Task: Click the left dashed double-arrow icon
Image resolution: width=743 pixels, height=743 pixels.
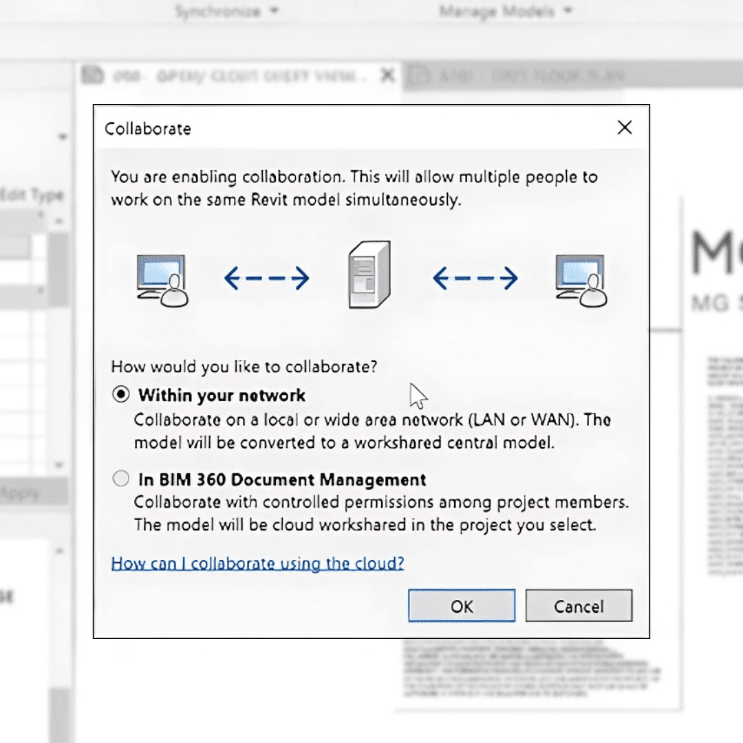Action: click(266, 279)
